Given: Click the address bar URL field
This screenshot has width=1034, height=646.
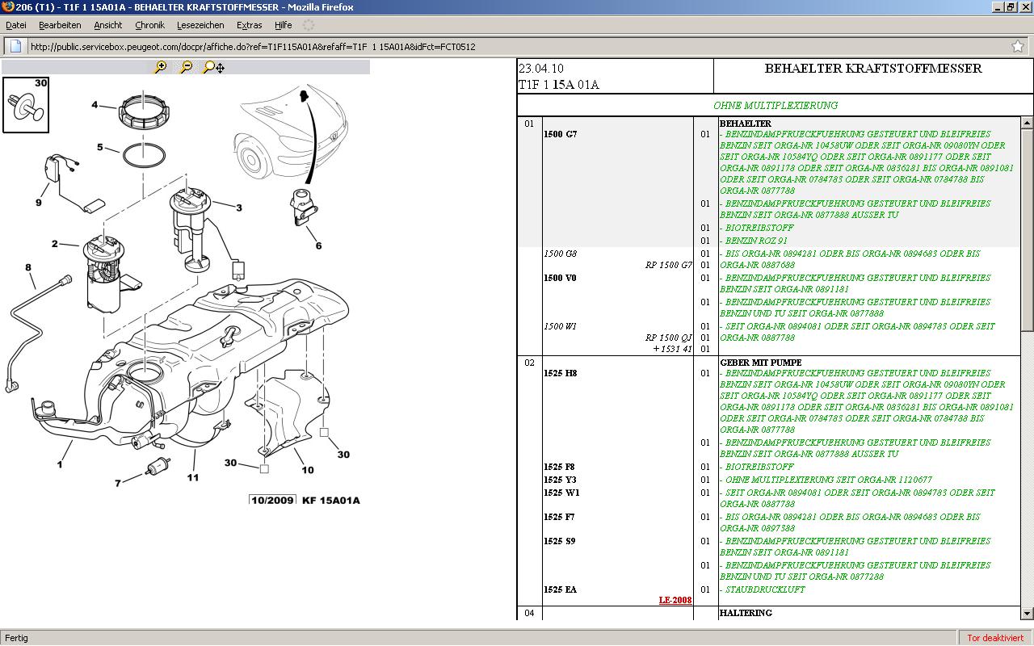Looking at the screenshot, I should click(485, 46).
